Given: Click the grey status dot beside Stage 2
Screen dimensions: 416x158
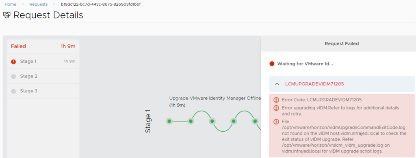Looking at the screenshot, I should pos(13,77).
